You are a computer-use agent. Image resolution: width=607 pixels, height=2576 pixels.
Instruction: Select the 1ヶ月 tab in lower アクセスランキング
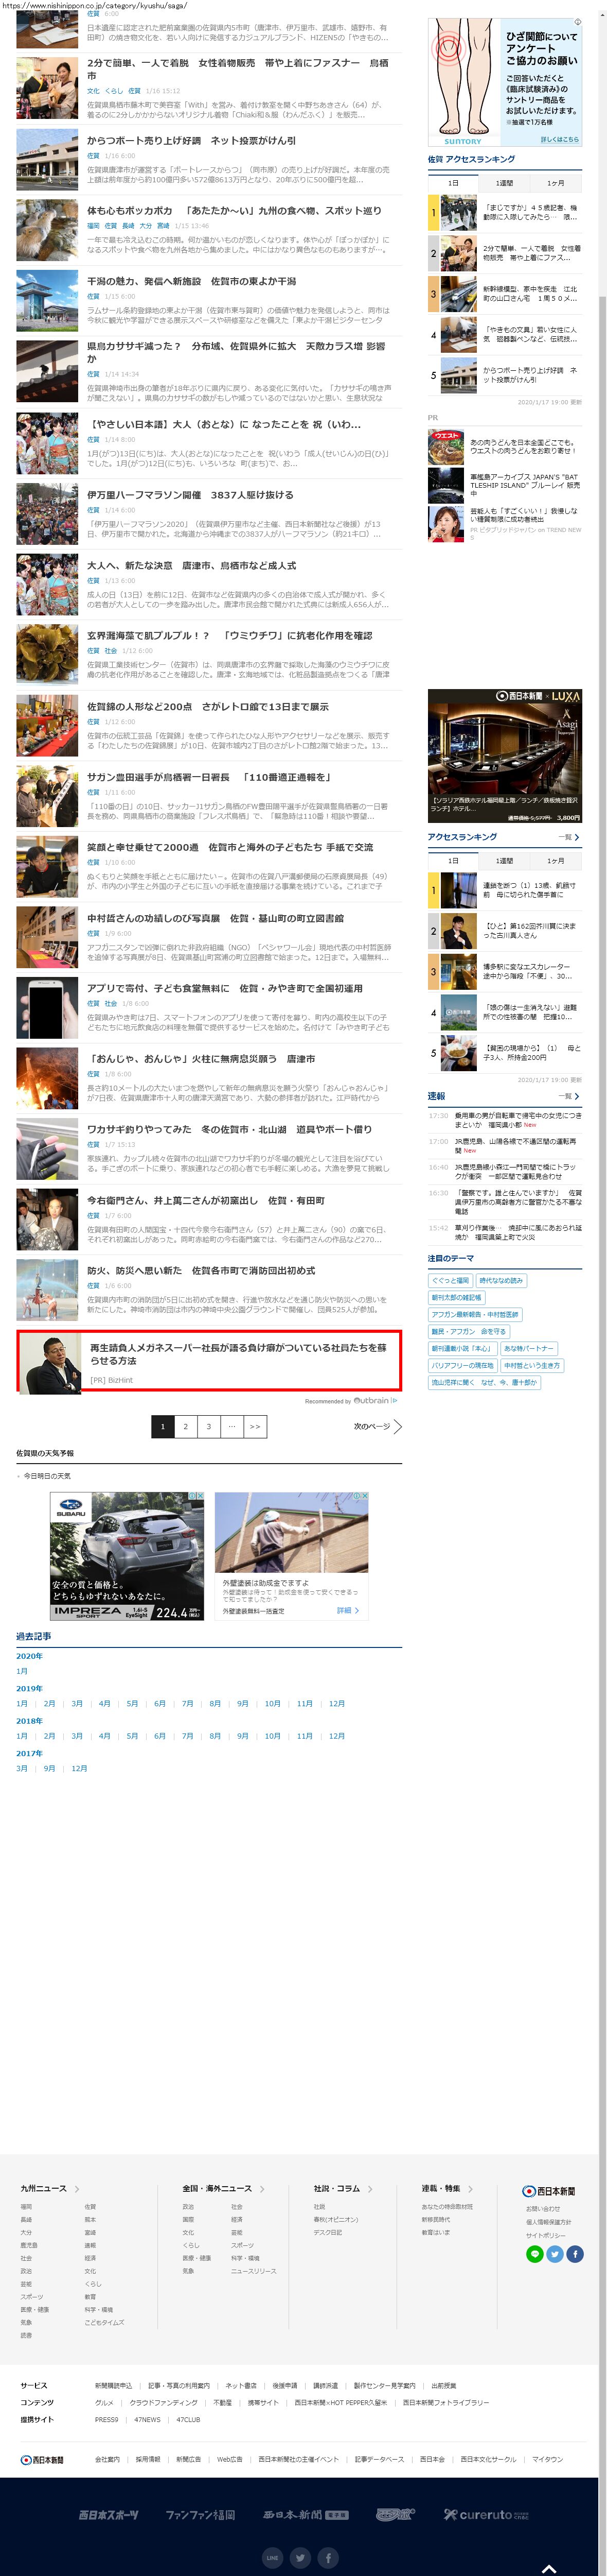555,860
